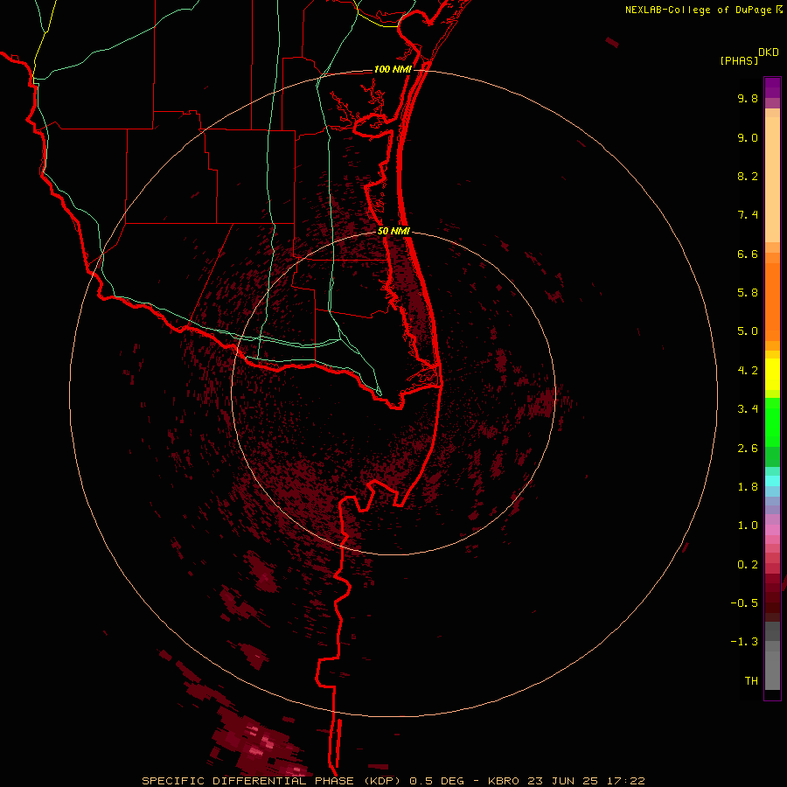Click the 2.6 legend value
787x787 pixels.
748,449
